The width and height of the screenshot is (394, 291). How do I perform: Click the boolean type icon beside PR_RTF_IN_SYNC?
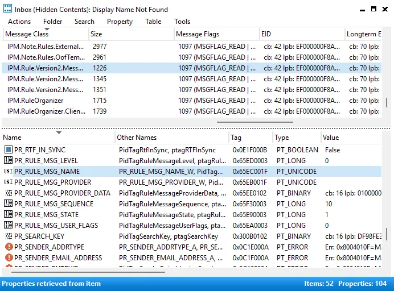pos(9,150)
